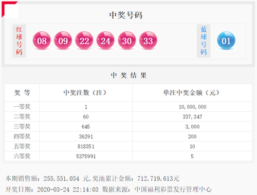Click the 六等奖 winner count 5375991
Viewport: 257px width, 195px height.
click(86, 157)
